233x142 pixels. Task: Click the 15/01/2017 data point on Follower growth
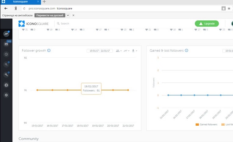(x=37, y=90)
